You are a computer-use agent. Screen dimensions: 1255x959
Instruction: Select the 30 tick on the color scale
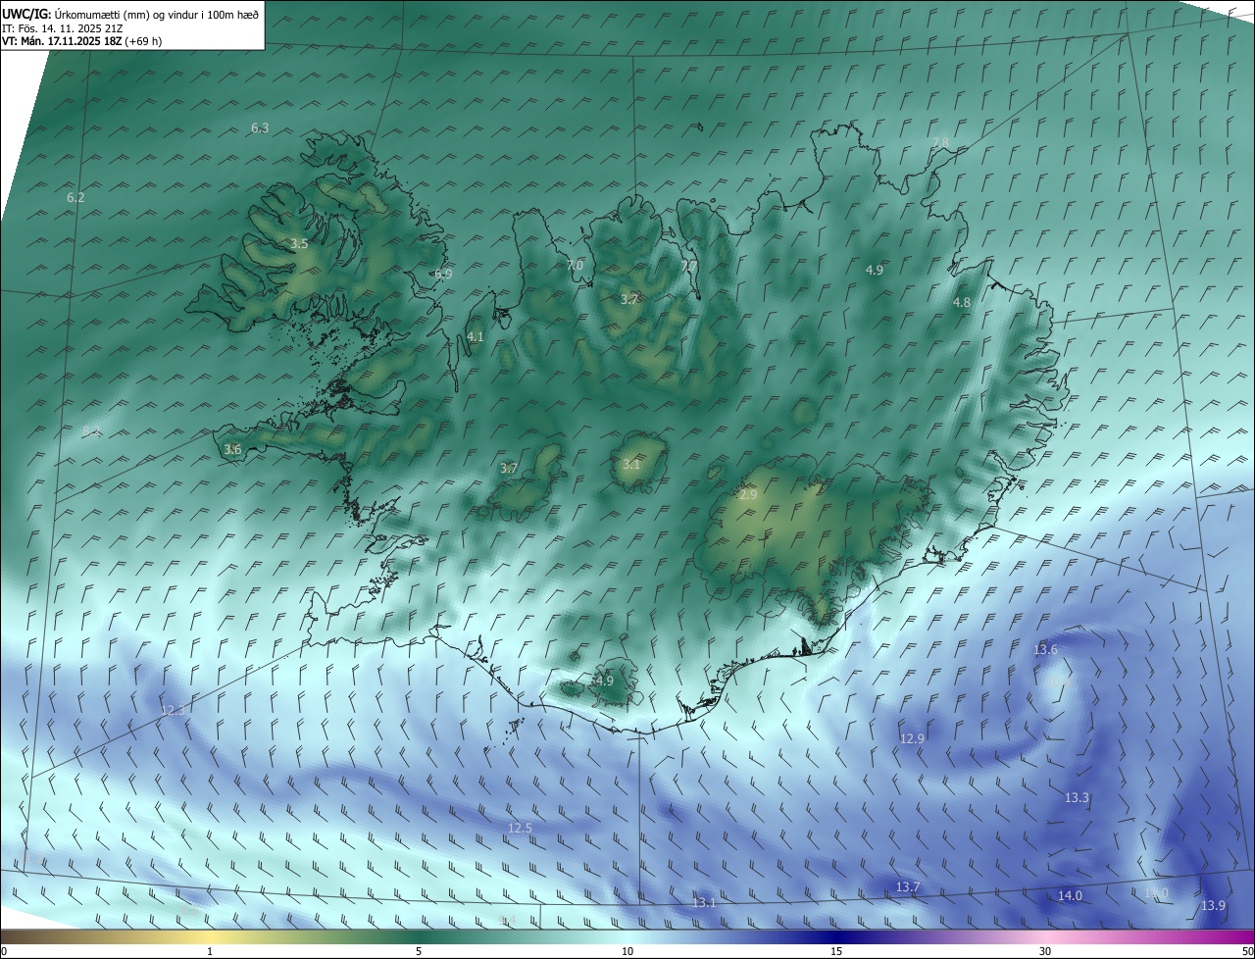(1045, 951)
